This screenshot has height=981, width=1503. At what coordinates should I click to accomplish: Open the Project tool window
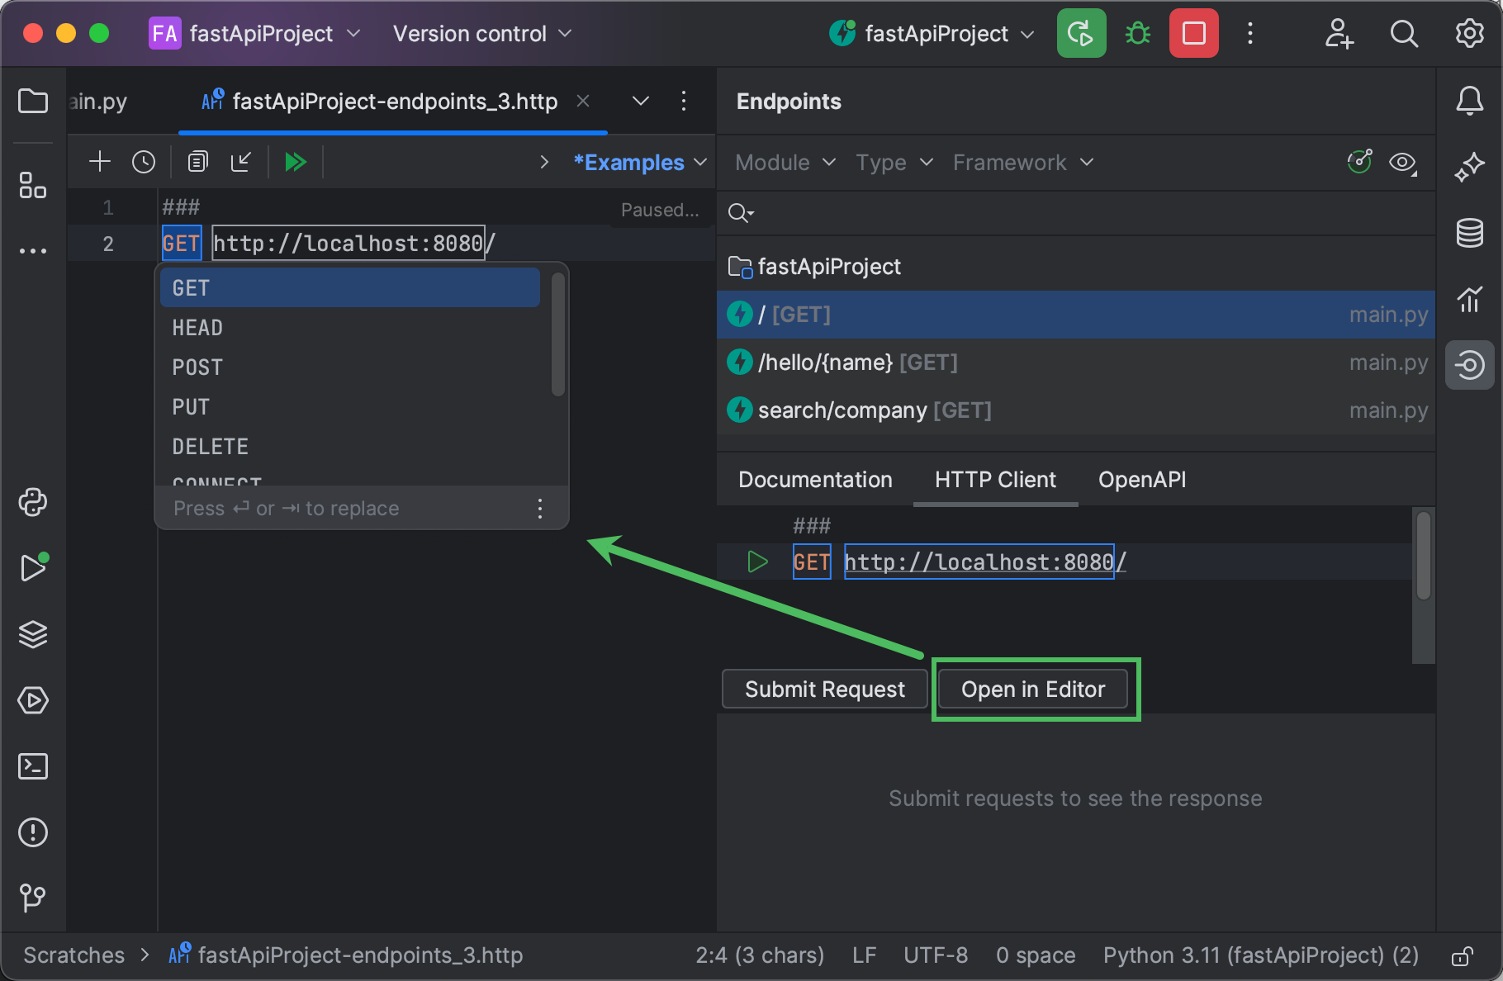click(33, 101)
